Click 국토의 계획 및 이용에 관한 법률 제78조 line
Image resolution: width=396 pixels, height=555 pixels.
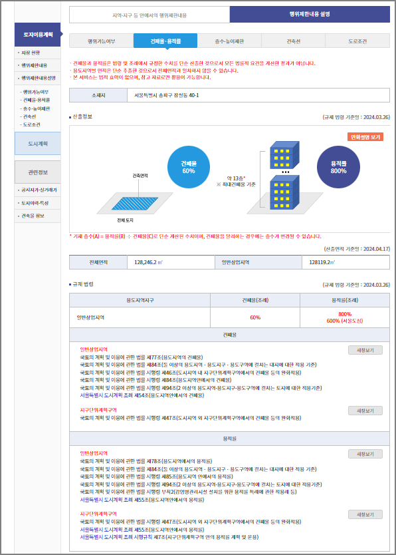(146, 461)
